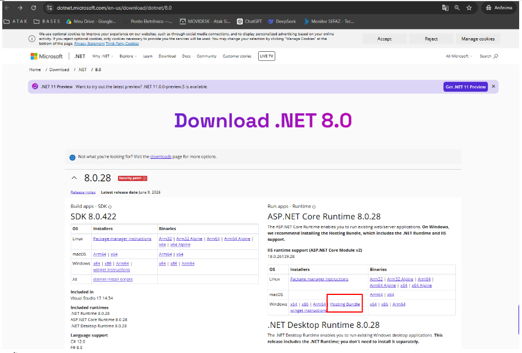Open the Docs nav item
Image resolution: width=522 pixels, height=353 pixels.
click(186, 56)
